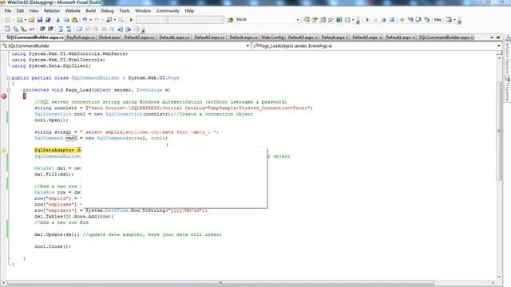511x287 pixels.
Task: Click the Find in Files icon
Action: point(231,20)
